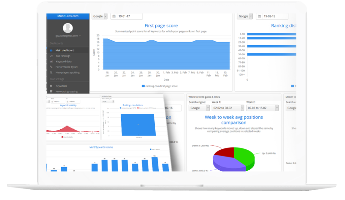Click the MonitLabs.com header link
Image resolution: width=345 pixels, height=200 pixels.
click(x=68, y=16)
